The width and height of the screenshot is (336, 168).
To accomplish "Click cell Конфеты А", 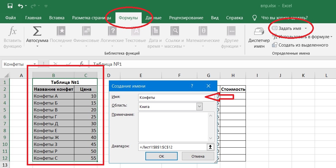I will pyautogui.click(x=53, y=96).
